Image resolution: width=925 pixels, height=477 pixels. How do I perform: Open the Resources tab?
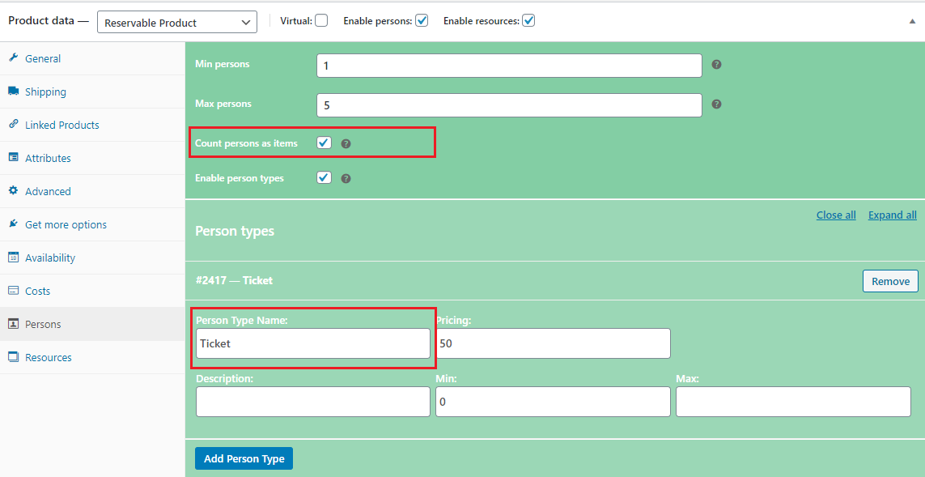pyautogui.click(x=48, y=357)
